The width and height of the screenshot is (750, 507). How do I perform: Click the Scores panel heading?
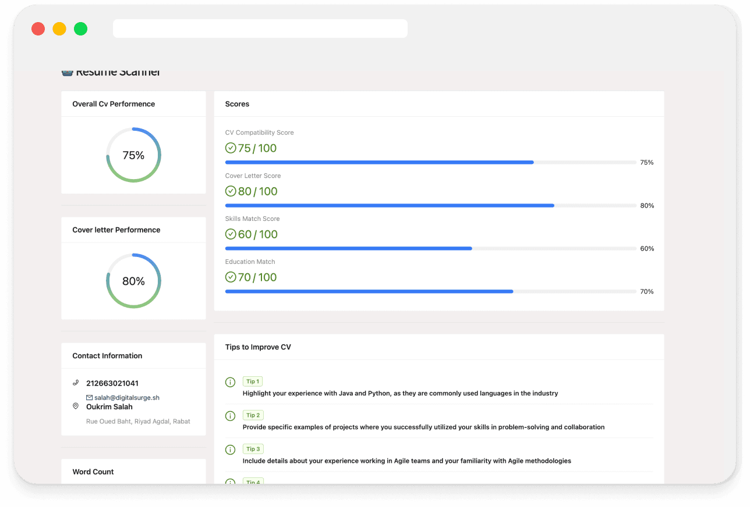click(x=237, y=104)
